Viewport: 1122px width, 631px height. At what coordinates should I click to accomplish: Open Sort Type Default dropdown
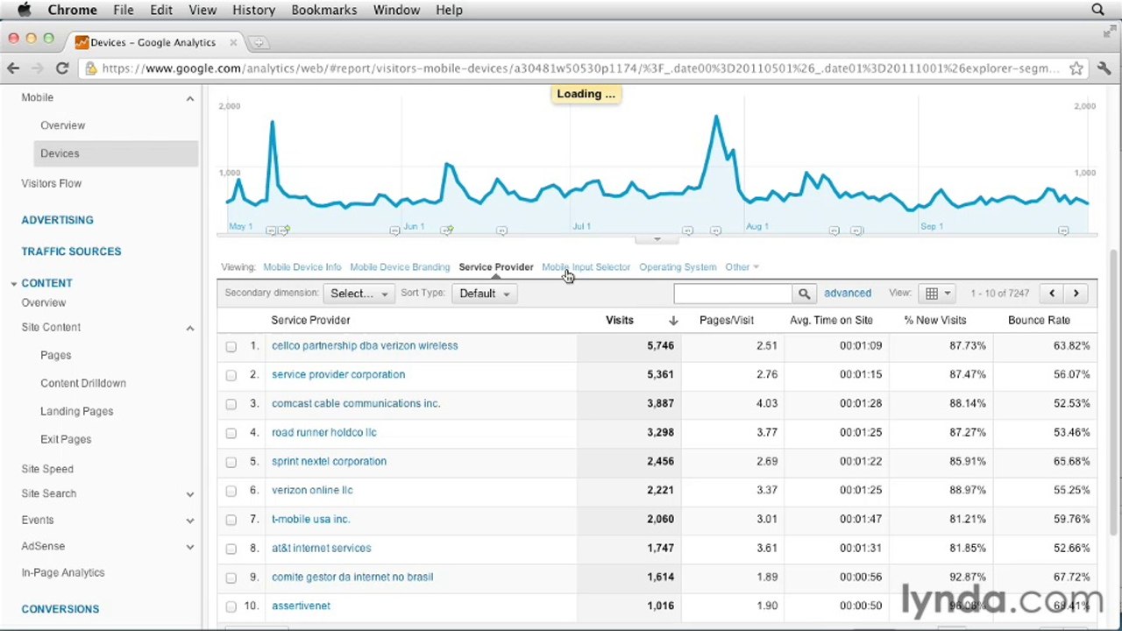(484, 294)
